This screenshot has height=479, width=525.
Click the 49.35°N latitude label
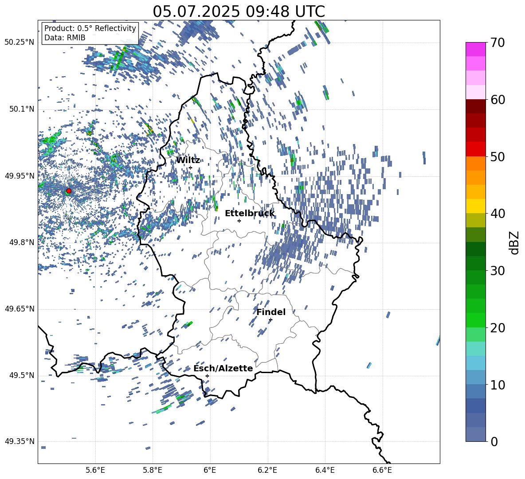(x=20, y=441)
